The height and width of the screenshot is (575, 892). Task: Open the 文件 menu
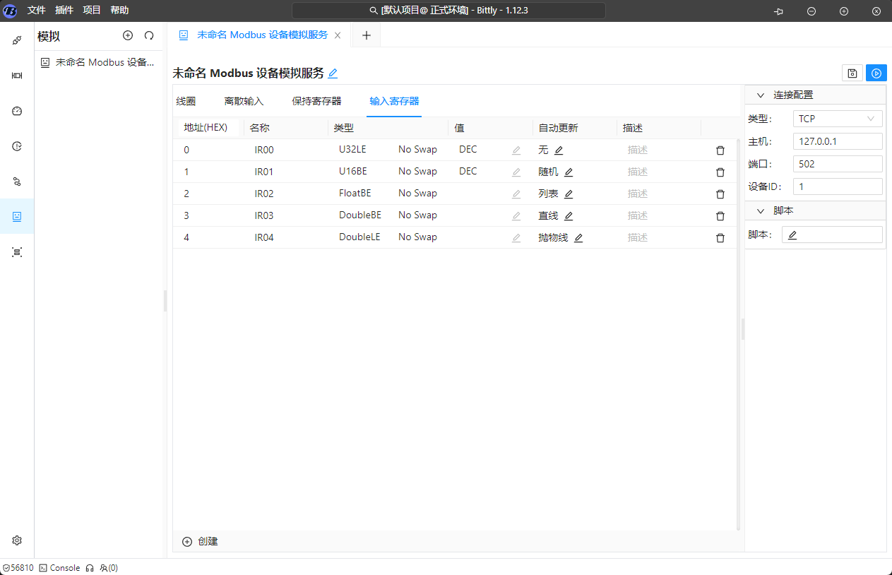[37, 10]
